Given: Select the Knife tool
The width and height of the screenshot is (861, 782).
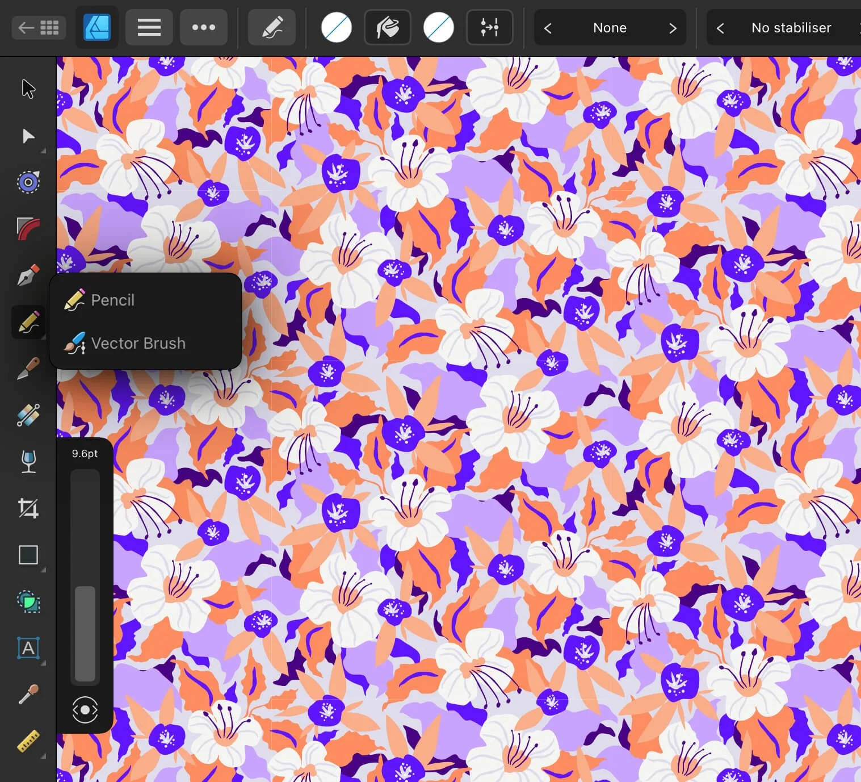Looking at the screenshot, I should coord(28,369).
